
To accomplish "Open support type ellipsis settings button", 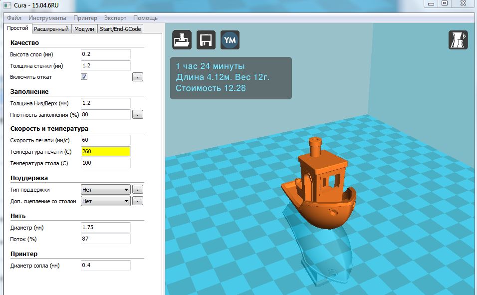I will 138,190.
